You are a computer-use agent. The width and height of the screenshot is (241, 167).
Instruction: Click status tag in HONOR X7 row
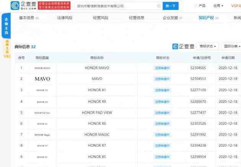tap(162, 146)
